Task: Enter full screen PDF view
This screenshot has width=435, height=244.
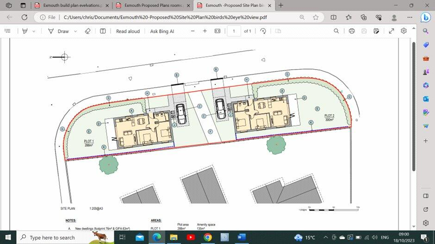Action: pos(391,31)
